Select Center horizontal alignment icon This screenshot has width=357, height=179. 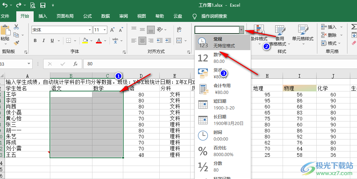tap(142, 41)
